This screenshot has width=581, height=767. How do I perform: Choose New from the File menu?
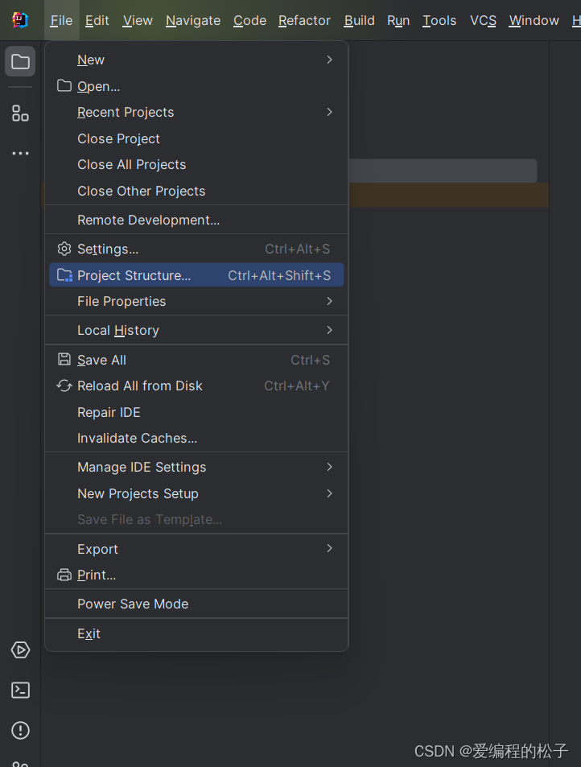(196, 60)
